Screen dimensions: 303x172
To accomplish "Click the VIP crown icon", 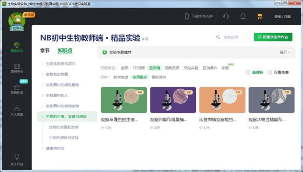I will 260,16.
